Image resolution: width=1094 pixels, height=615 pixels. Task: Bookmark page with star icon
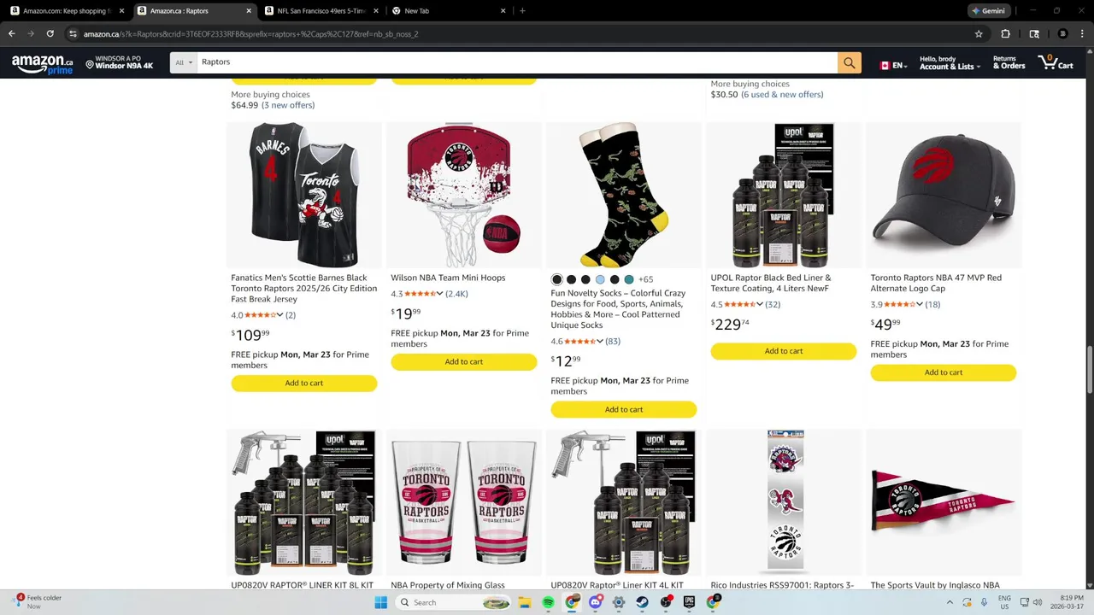coord(979,34)
